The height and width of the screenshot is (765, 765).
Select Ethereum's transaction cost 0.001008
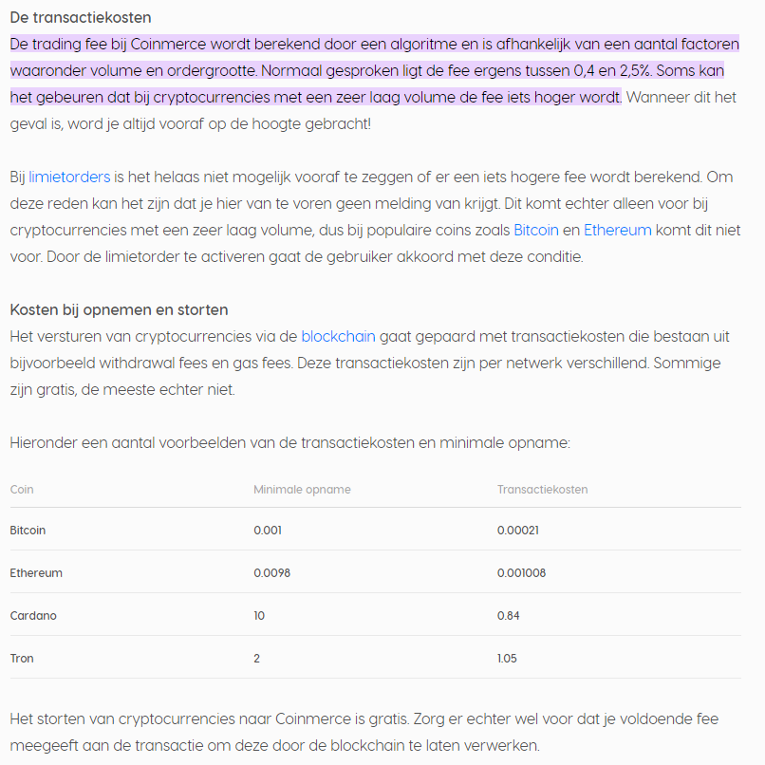tap(521, 573)
